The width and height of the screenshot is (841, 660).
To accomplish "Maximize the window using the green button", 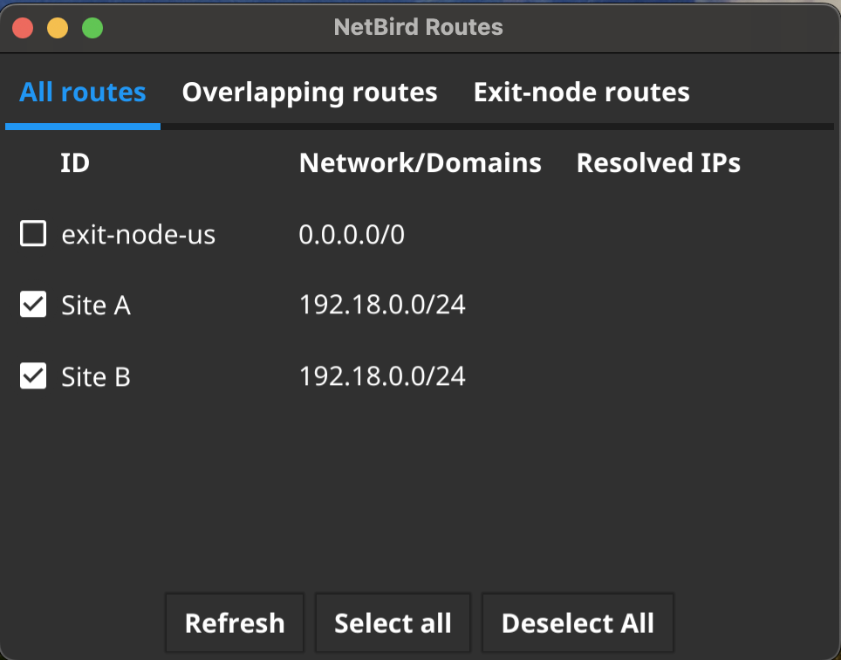I will (x=92, y=28).
